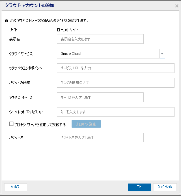This screenshot has width=181, height=196.
Task: Click the プロキシ サーバを使用して接続する label text
Action: (x=40, y=124)
